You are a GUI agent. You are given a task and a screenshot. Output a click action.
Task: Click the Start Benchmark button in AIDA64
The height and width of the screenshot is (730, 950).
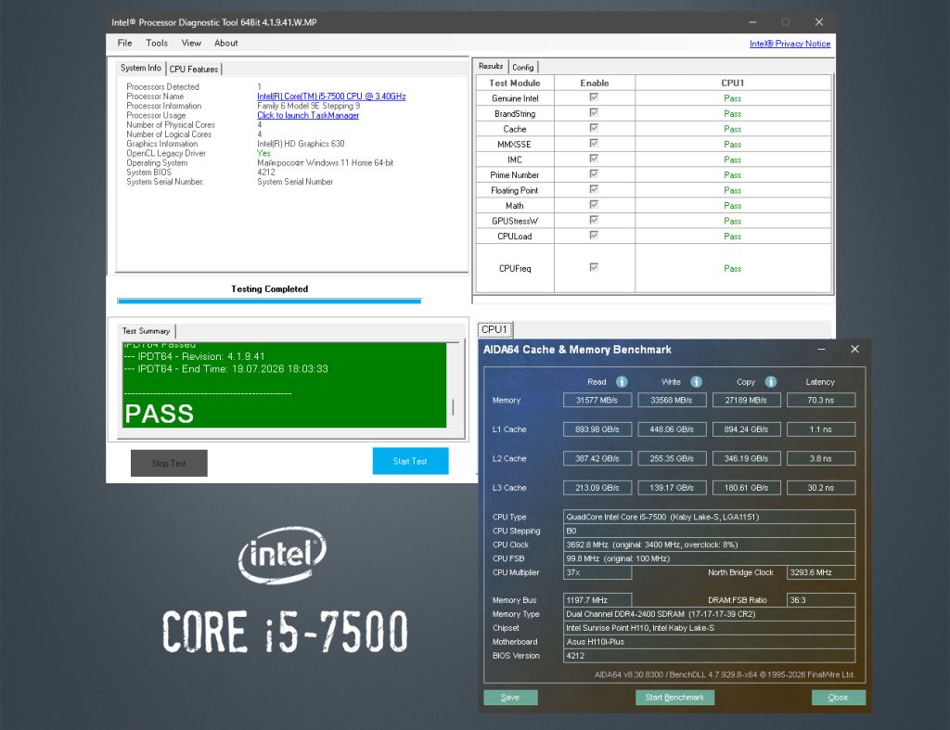tap(674, 698)
